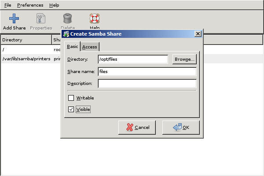
Task: Confirm the share with OK button
Action: pos(181,128)
